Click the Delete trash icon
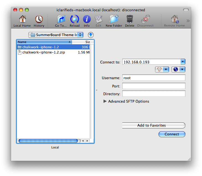Viewport: 202px width, 176px height. tap(130, 20)
